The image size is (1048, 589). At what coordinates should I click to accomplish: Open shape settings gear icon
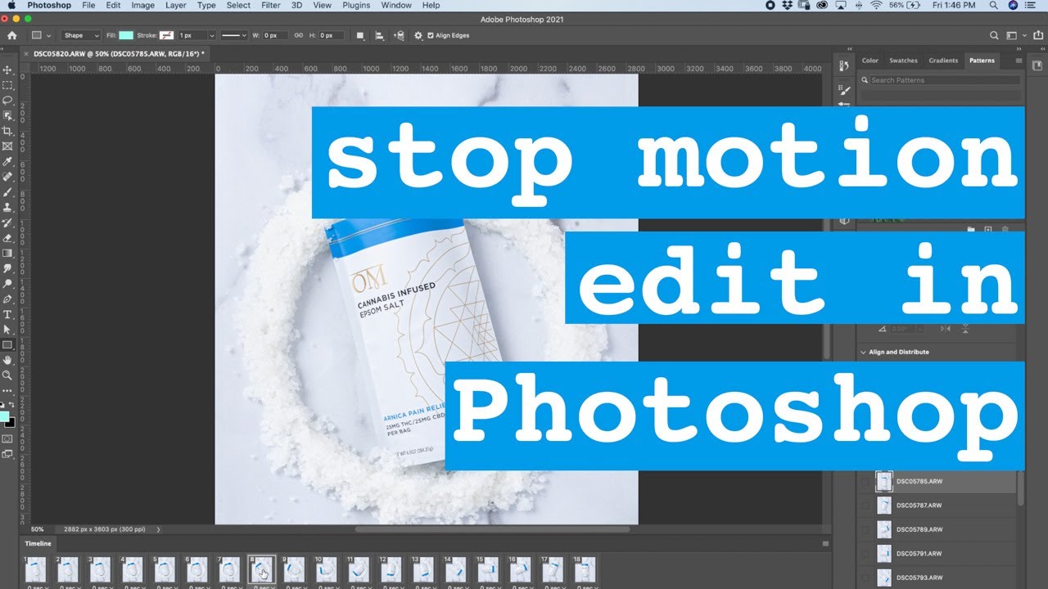tap(418, 35)
